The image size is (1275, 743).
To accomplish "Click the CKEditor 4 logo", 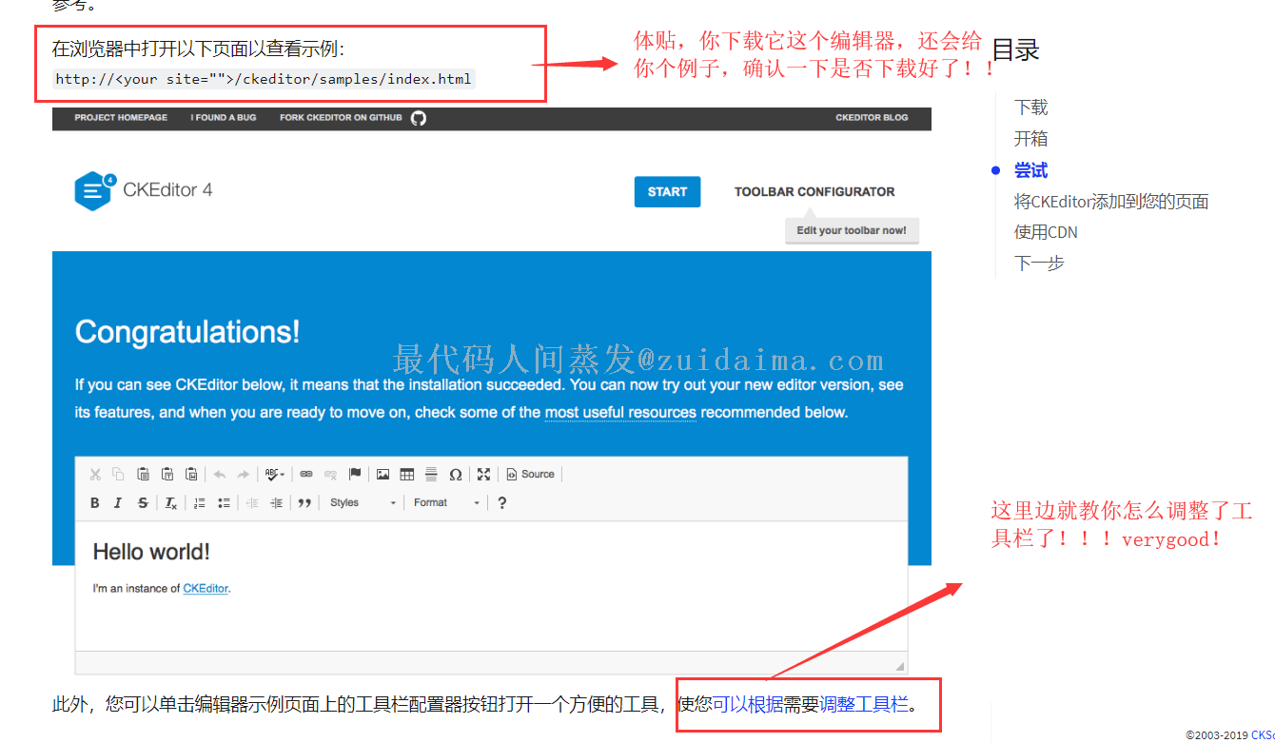I will [x=144, y=190].
